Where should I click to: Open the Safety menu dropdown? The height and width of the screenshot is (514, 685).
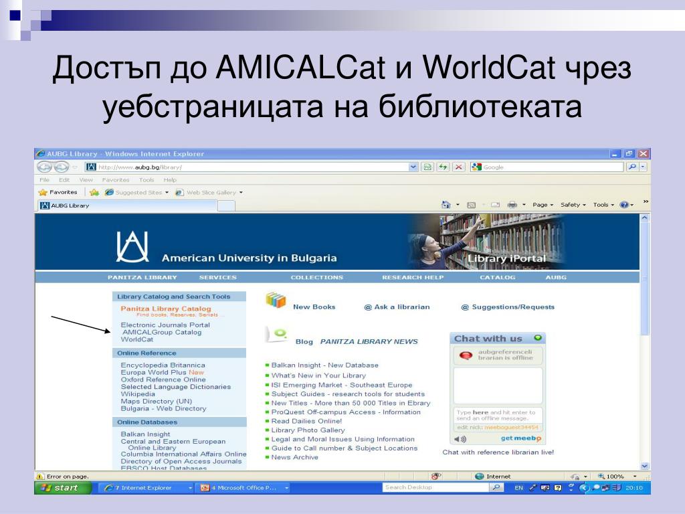573,205
